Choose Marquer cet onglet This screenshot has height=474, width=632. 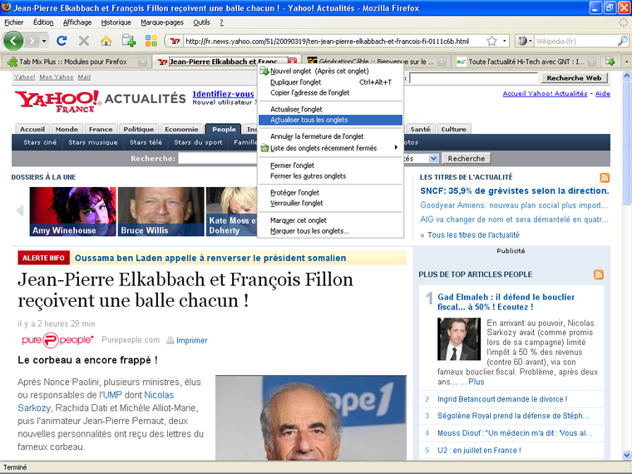[330, 220]
